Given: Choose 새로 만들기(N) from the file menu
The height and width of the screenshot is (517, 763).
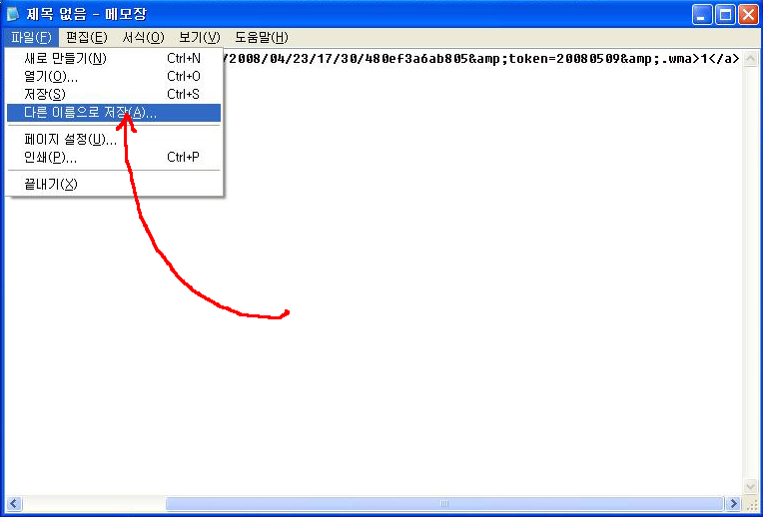Looking at the screenshot, I should point(114,59).
